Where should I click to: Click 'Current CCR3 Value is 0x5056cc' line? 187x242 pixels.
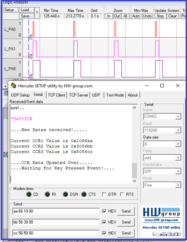(51, 152)
